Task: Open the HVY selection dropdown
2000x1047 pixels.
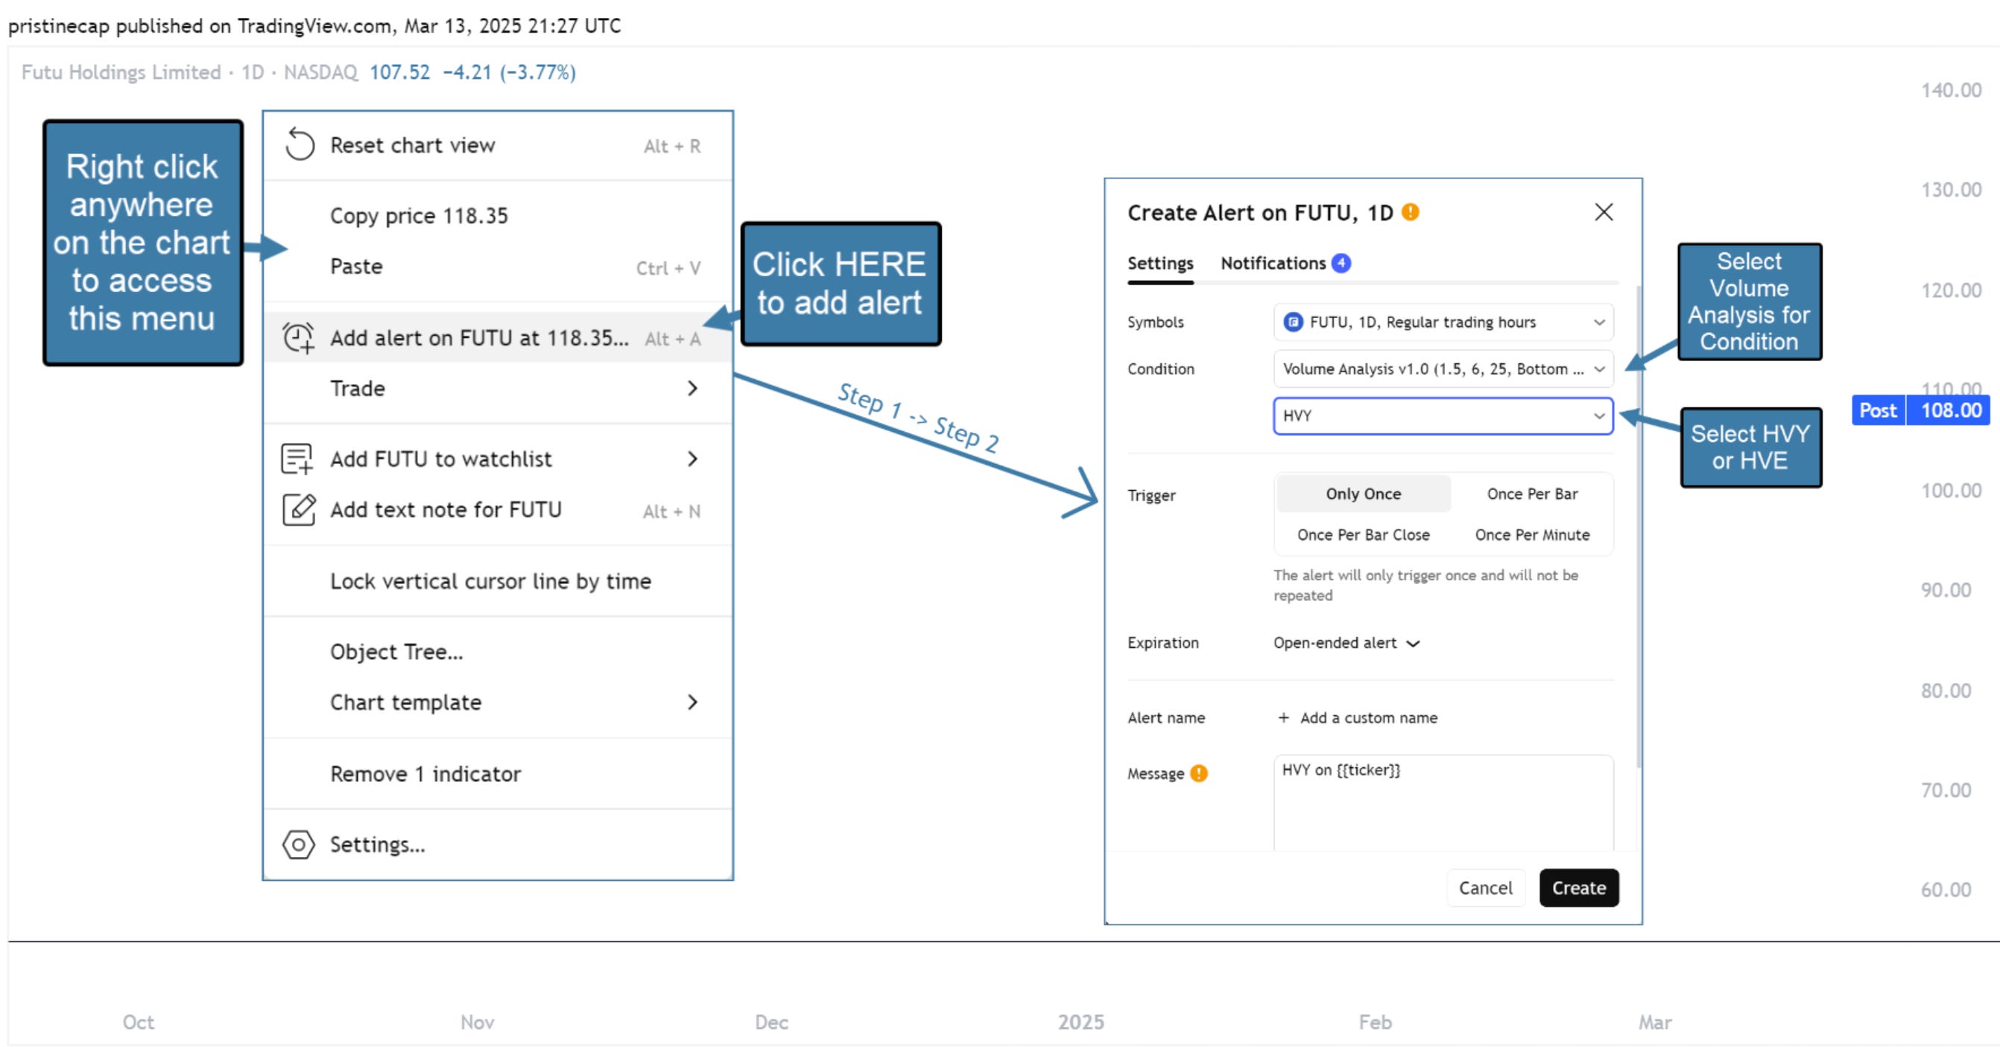Action: pyautogui.click(x=1443, y=416)
